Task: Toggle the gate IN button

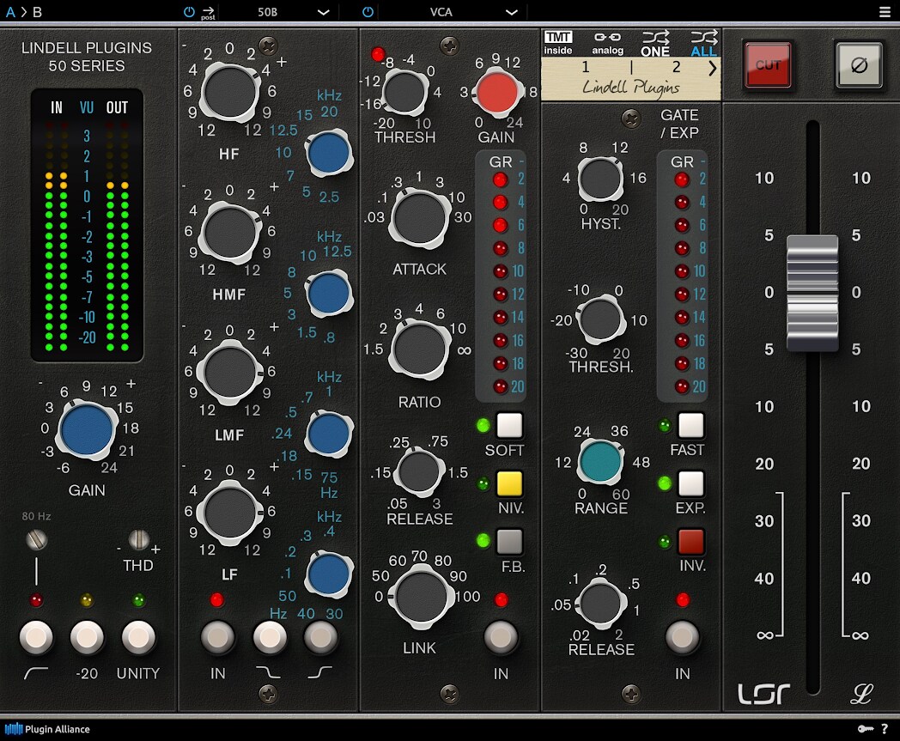Action: click(683, 637)
